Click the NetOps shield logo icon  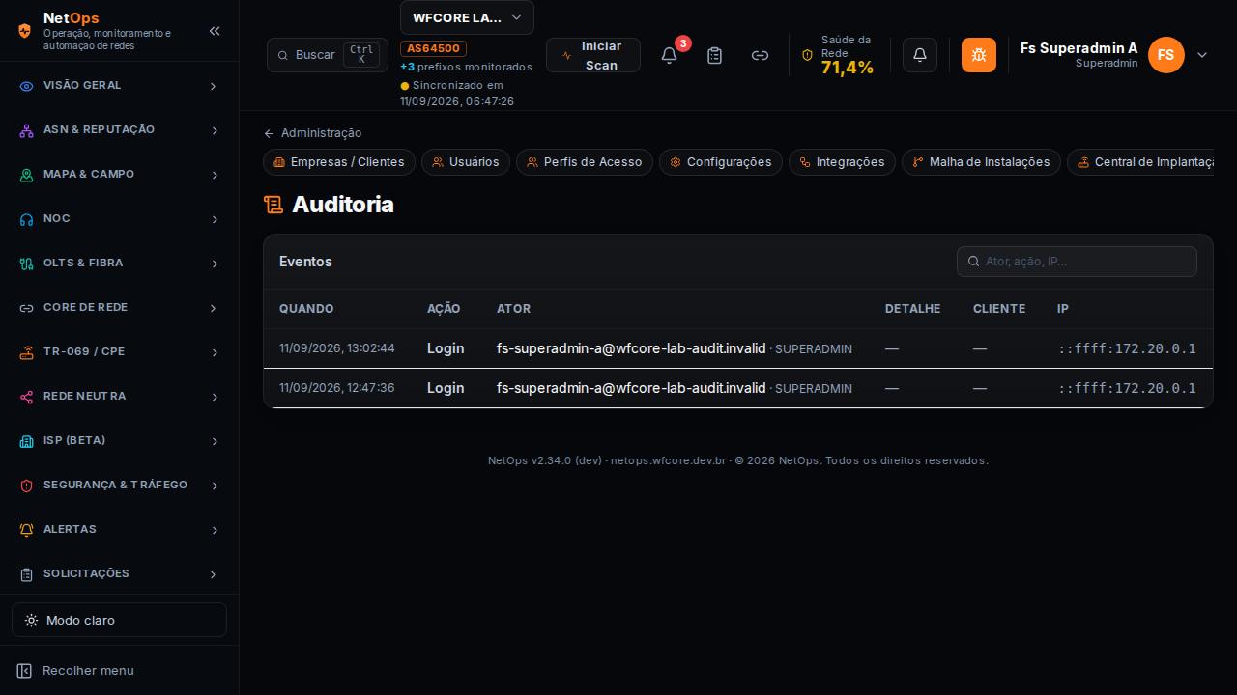click(x=25, y=31)
